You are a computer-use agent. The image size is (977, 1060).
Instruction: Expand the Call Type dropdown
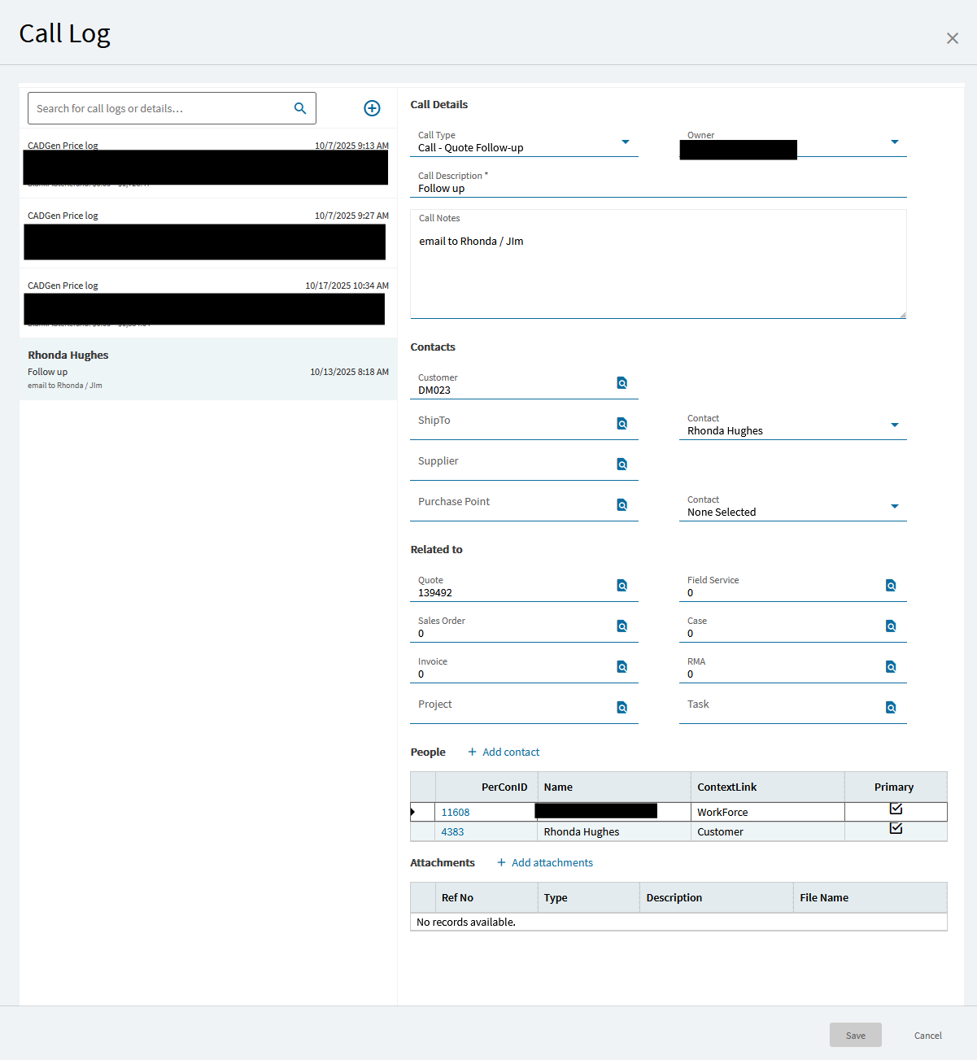point(625,142)
